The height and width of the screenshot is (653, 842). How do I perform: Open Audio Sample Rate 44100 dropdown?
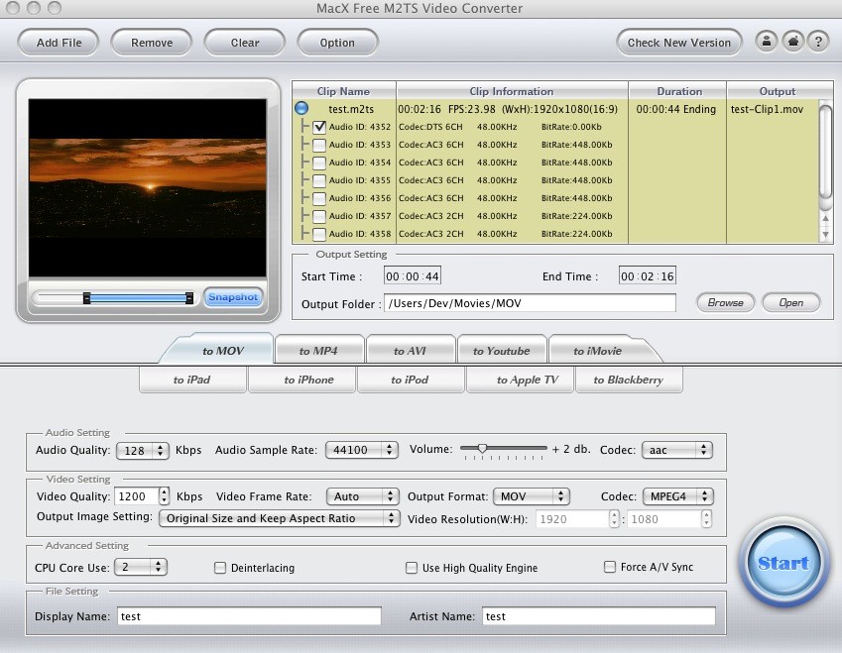pos(362,450)
